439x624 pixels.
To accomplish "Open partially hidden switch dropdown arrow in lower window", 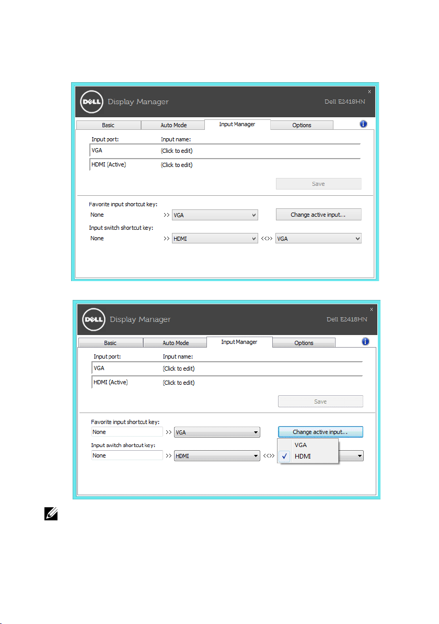I will tap(360, 455).
